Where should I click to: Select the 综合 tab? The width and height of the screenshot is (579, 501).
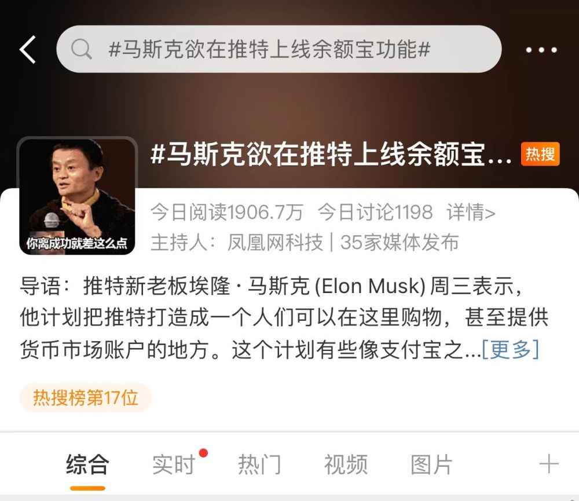87,465
